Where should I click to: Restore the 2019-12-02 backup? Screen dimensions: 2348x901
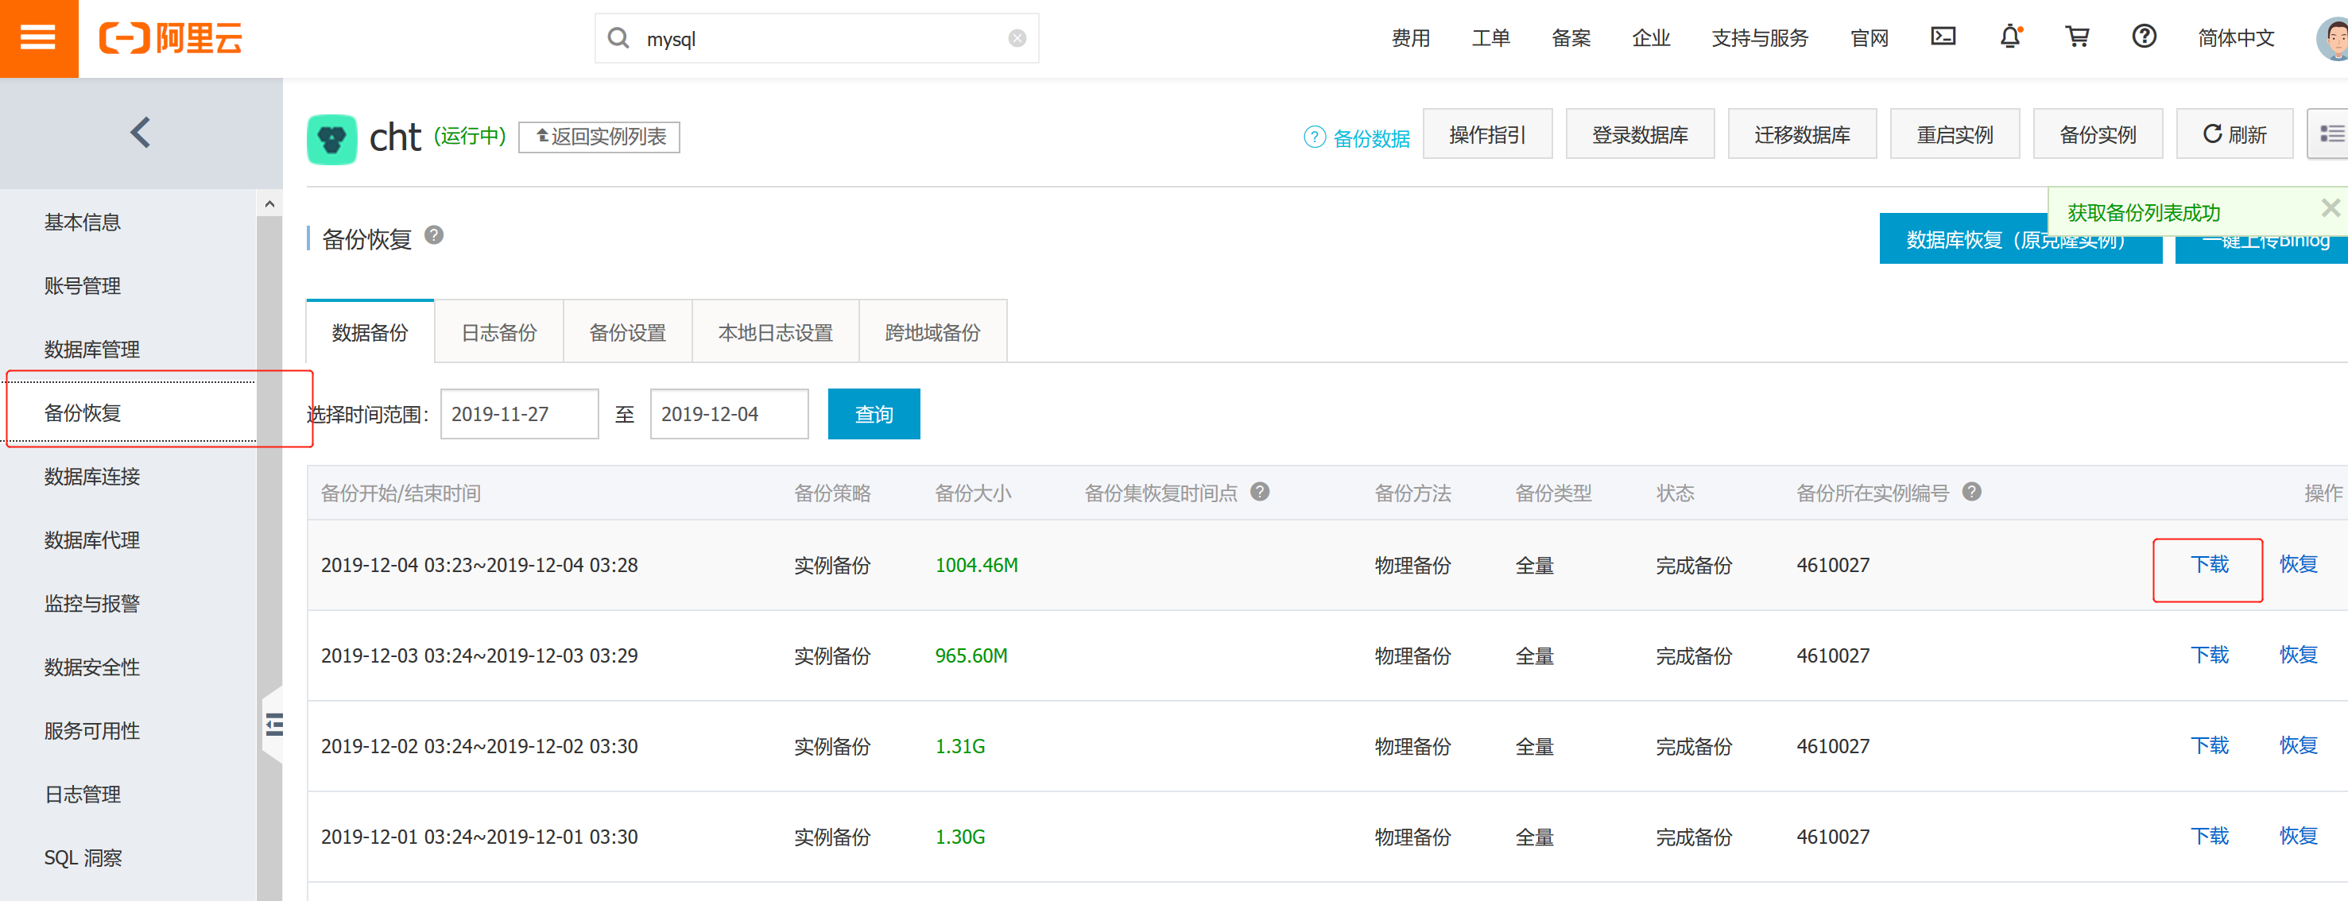pos(2297,745)
